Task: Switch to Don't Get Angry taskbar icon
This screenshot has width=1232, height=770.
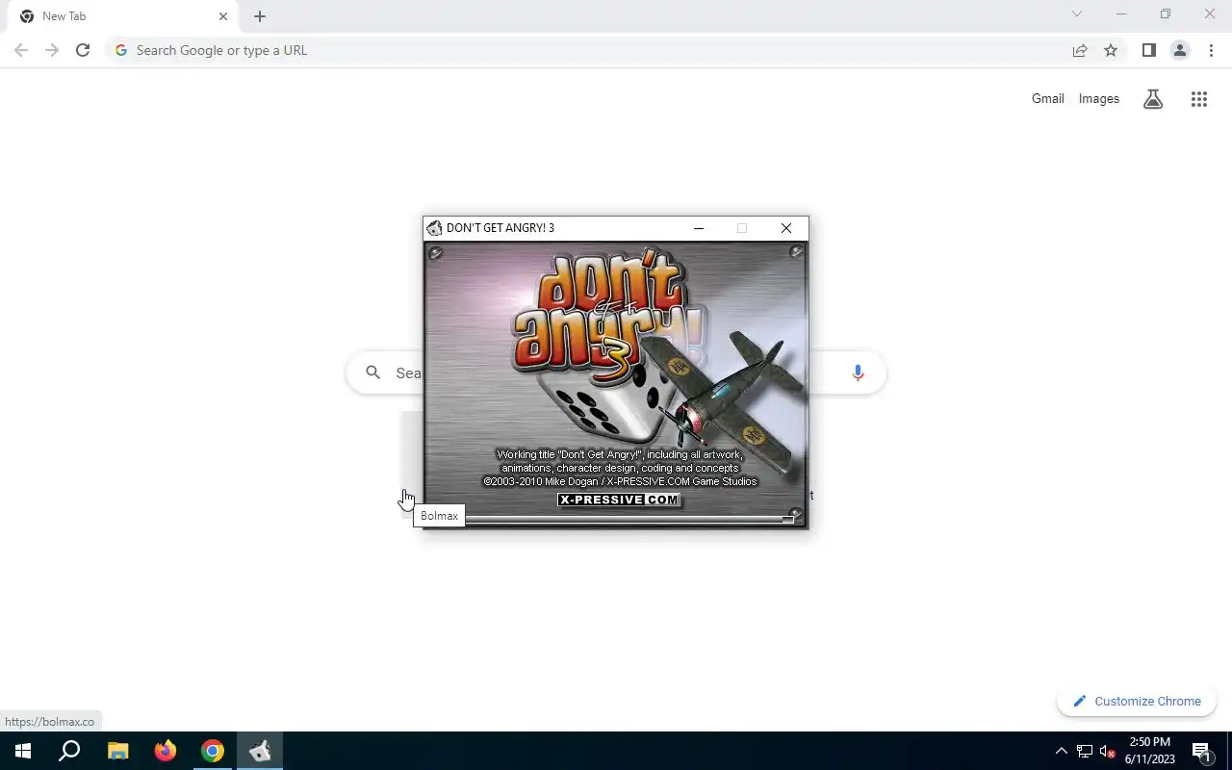Action: pyautogui.click(x=260, y=751)
